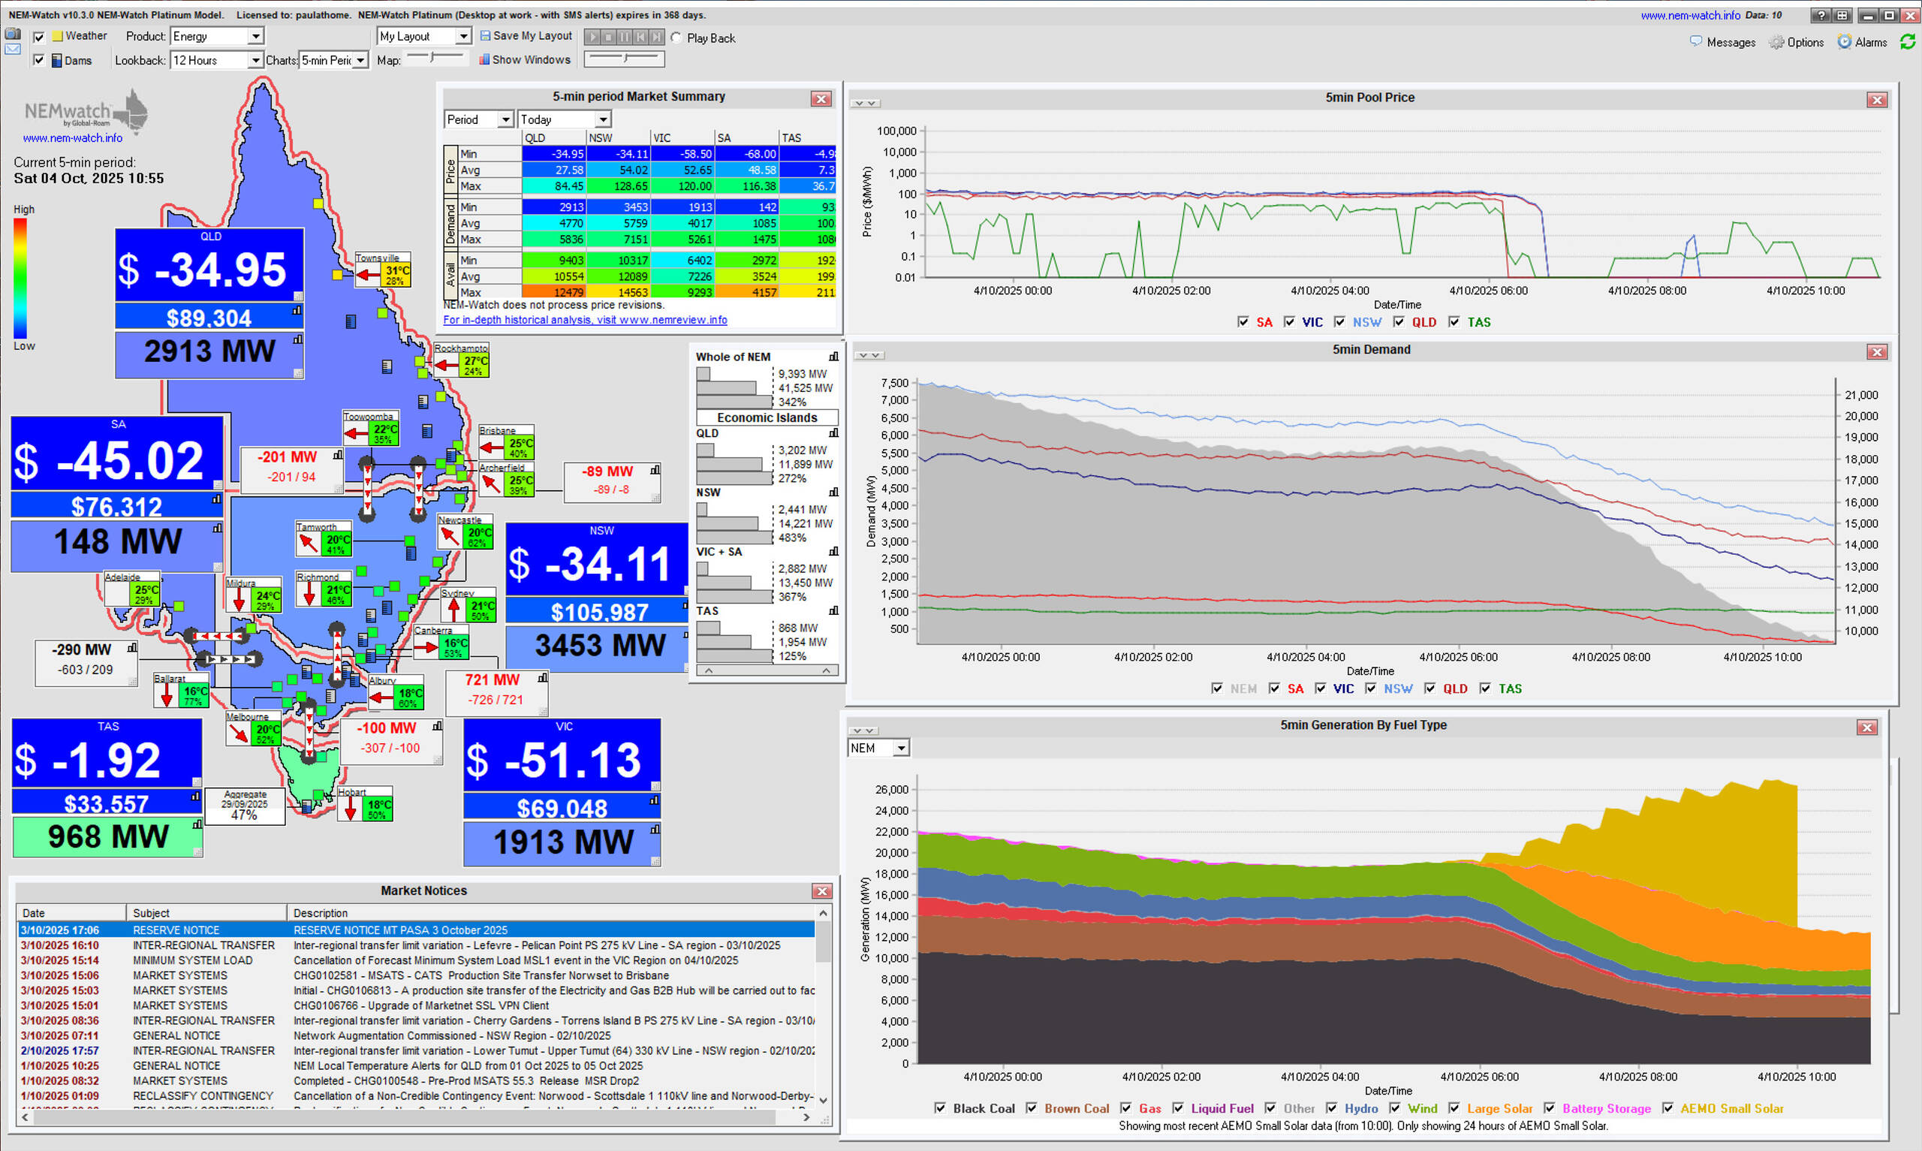Click the camera snapshot icon
This screenshot has height=1151, width=1922.
pyautogui.click(x=13, y=34)
